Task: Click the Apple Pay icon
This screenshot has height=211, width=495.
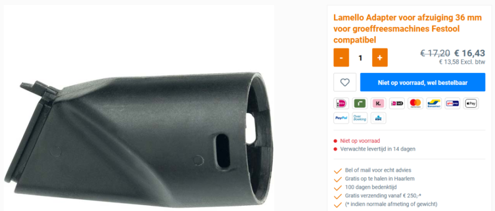Action: pos(471,103)
